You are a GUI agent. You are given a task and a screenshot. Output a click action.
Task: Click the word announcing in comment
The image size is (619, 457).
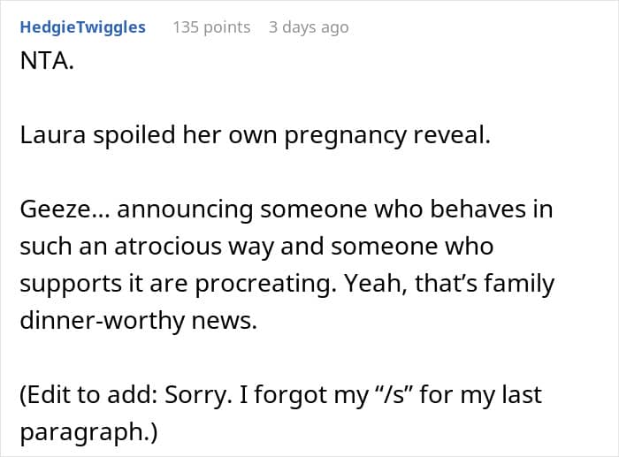click(185, 209)
